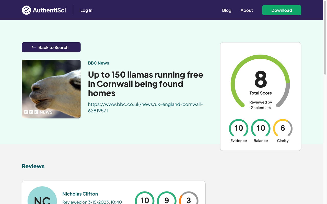Open the About page

coord(247,10)
